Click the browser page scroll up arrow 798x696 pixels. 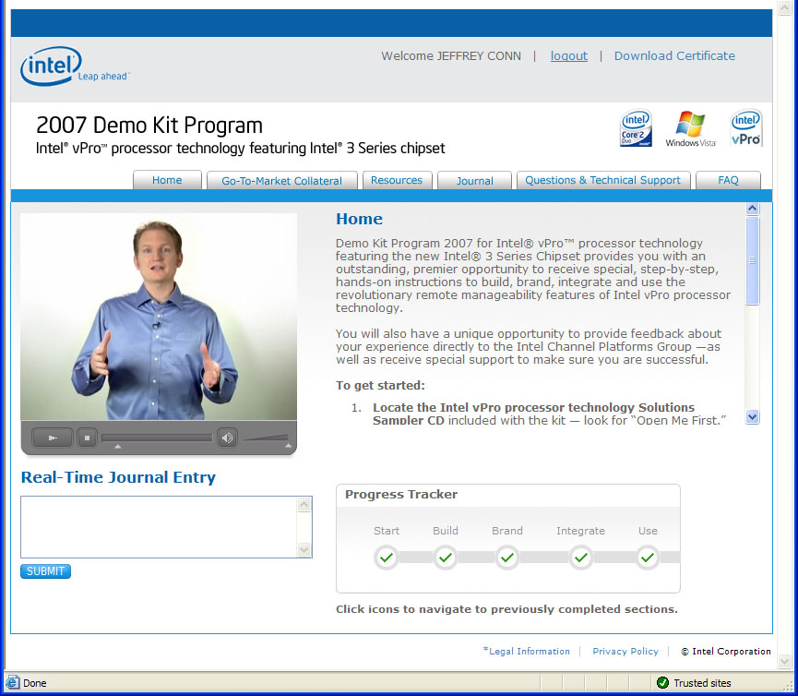784,7
